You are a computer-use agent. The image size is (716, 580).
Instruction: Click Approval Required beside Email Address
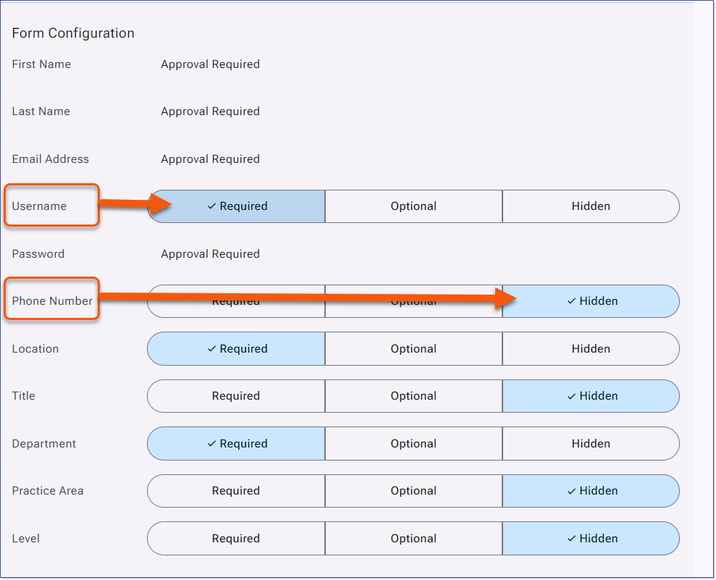click(x=211, y=159)
